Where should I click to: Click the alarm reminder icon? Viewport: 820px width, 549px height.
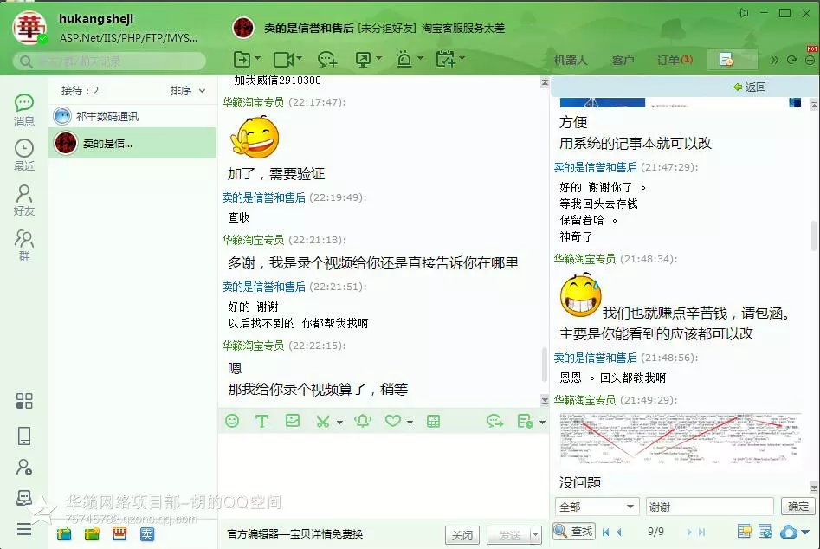click(x=404, y=59)
